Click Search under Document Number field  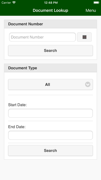50,50
